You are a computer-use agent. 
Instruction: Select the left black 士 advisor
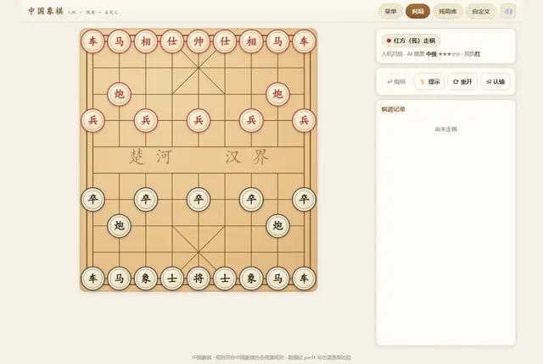coord(172,279)
